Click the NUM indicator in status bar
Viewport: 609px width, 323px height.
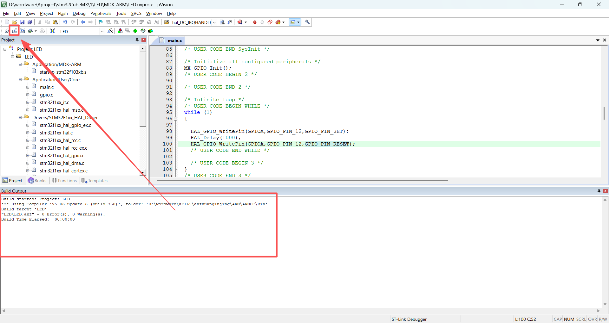(x=569, y=319)
